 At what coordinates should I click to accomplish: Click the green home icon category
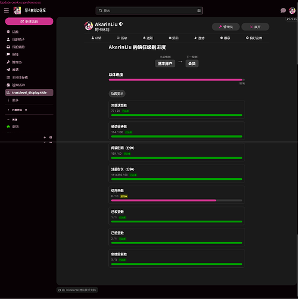(x=8, y=127)
